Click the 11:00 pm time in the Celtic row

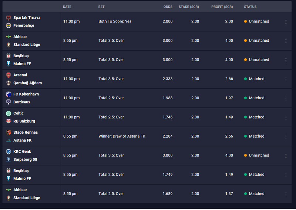[x=71, y=117]
